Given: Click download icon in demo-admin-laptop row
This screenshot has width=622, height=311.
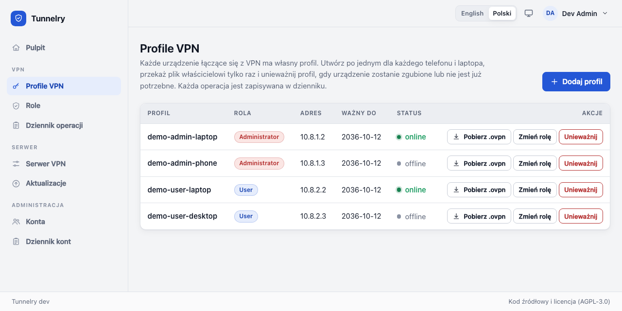Looking at the screenshot, I should pos(456,137).
